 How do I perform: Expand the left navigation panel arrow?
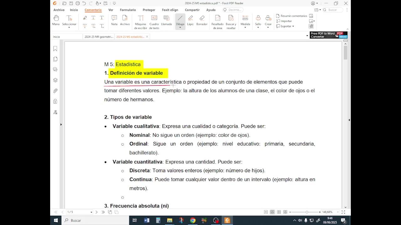tap(61, 125)
